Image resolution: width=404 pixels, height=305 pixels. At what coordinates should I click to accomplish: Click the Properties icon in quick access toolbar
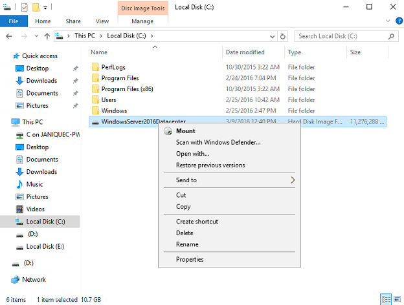[24, 7]
